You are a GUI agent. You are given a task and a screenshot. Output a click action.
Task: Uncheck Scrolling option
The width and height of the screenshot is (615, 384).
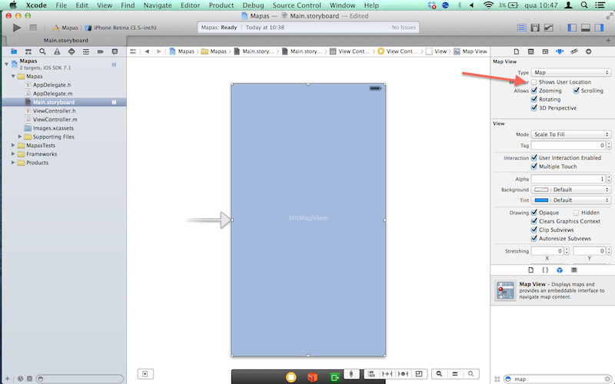[x=576, y=91]
